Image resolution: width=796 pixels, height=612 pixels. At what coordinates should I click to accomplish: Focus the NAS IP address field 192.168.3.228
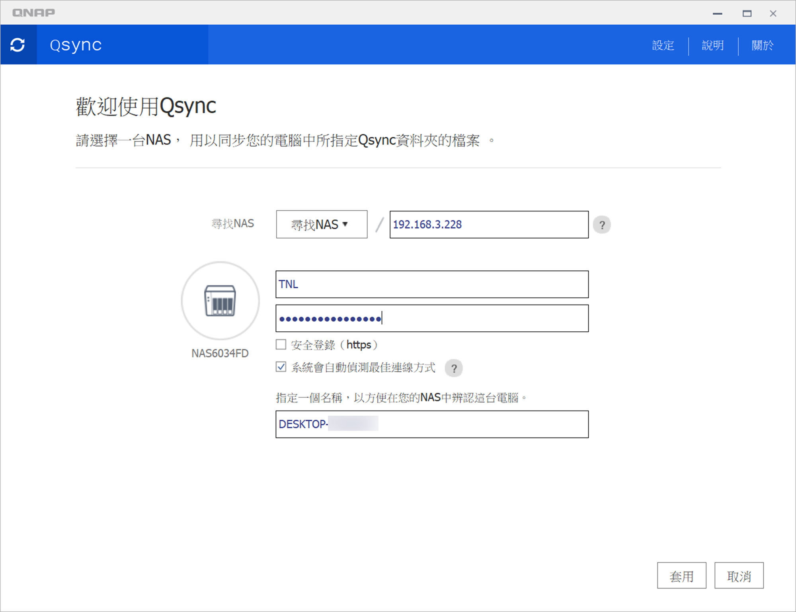coord(489,225)
